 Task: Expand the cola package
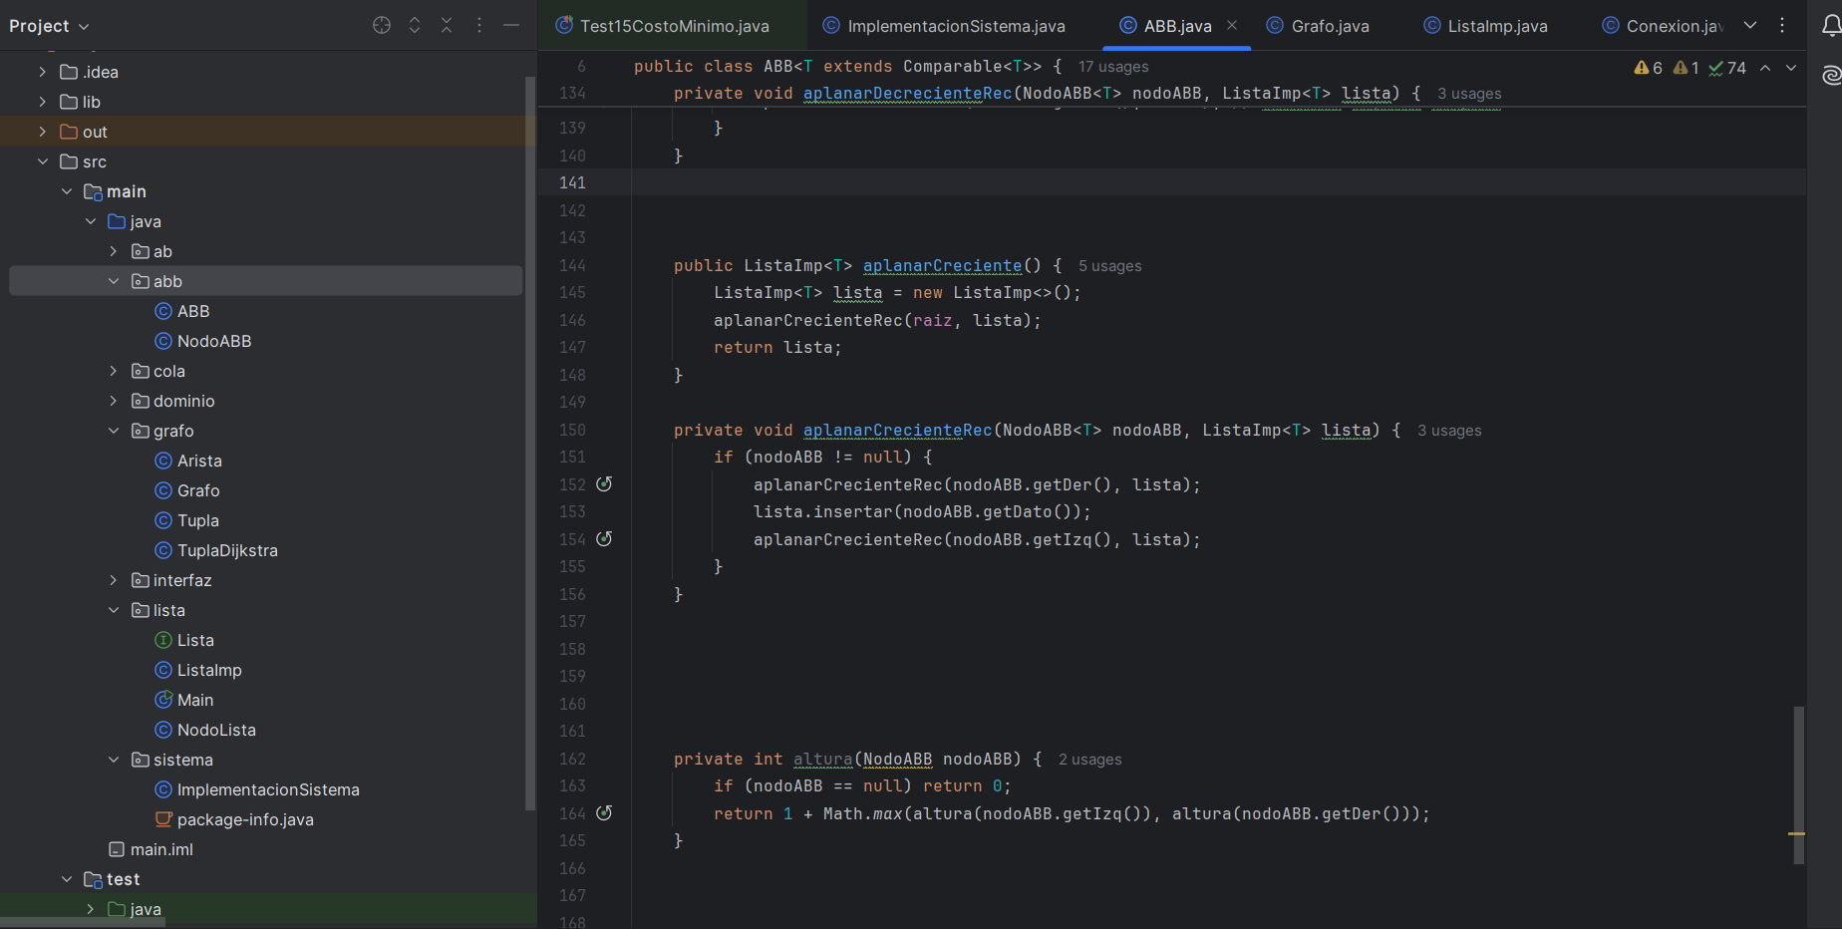[x=114, y=371]
